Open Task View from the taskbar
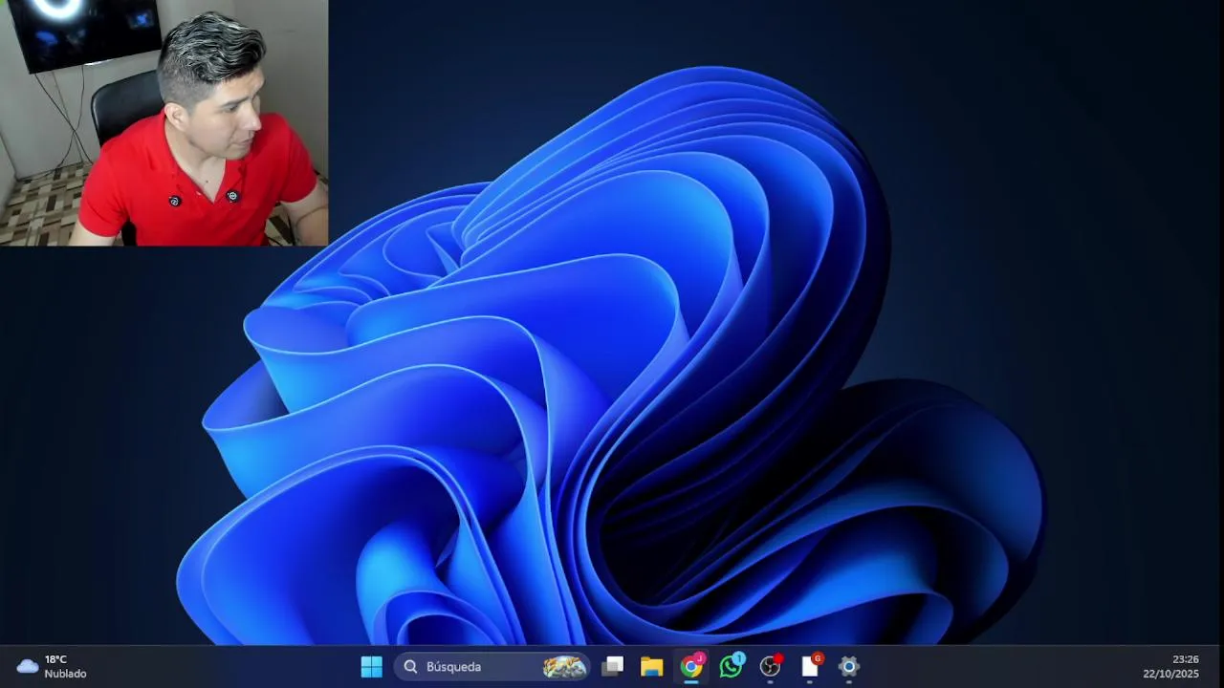The height and width of the screenshot is (688, 1224). click(x=613, y=666)
